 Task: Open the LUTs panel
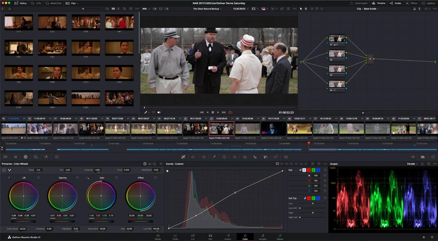pos(36,3)
